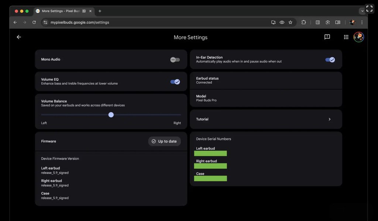Open the Chrome profile avatar
378x221 pixels.
point(353,22)
